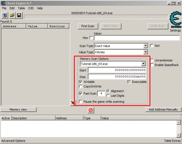Click the Open Process computer icon
This screenshot has height=144, width=182.
point(5,15)
